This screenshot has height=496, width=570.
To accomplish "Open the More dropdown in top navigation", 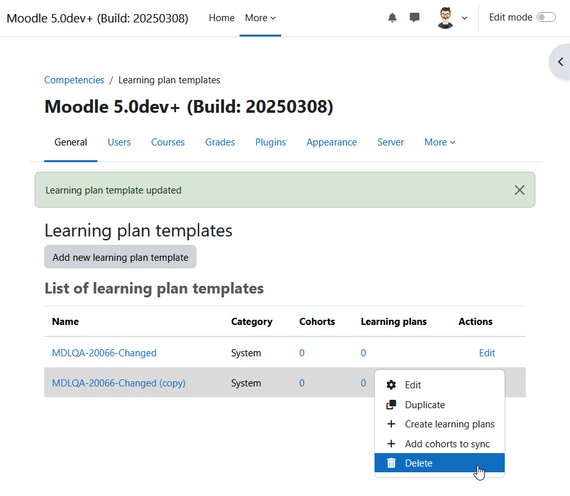I will tap(260, 18).
